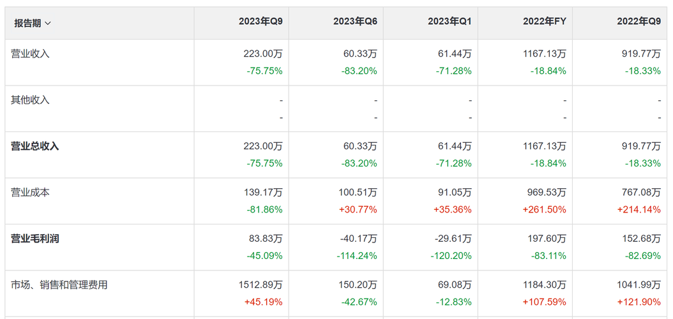Select the 2023年Q6 column header
Screen dimensions: 673x319
pyautogui.click(x=356, y=23)
